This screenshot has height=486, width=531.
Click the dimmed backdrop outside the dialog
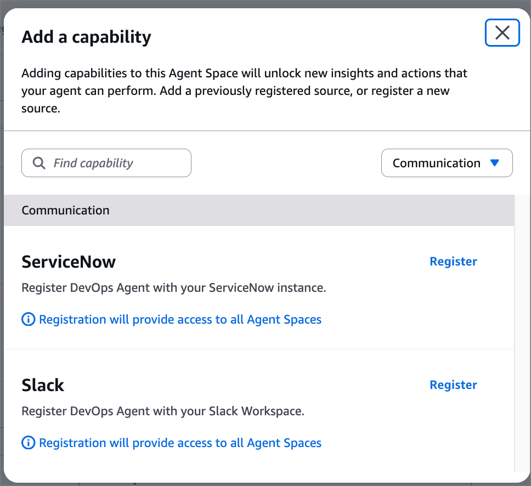click(x=265, y=3)
